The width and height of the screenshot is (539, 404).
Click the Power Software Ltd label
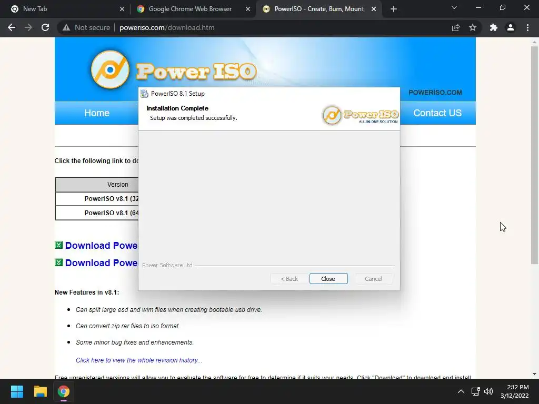[x=167, y=265]
